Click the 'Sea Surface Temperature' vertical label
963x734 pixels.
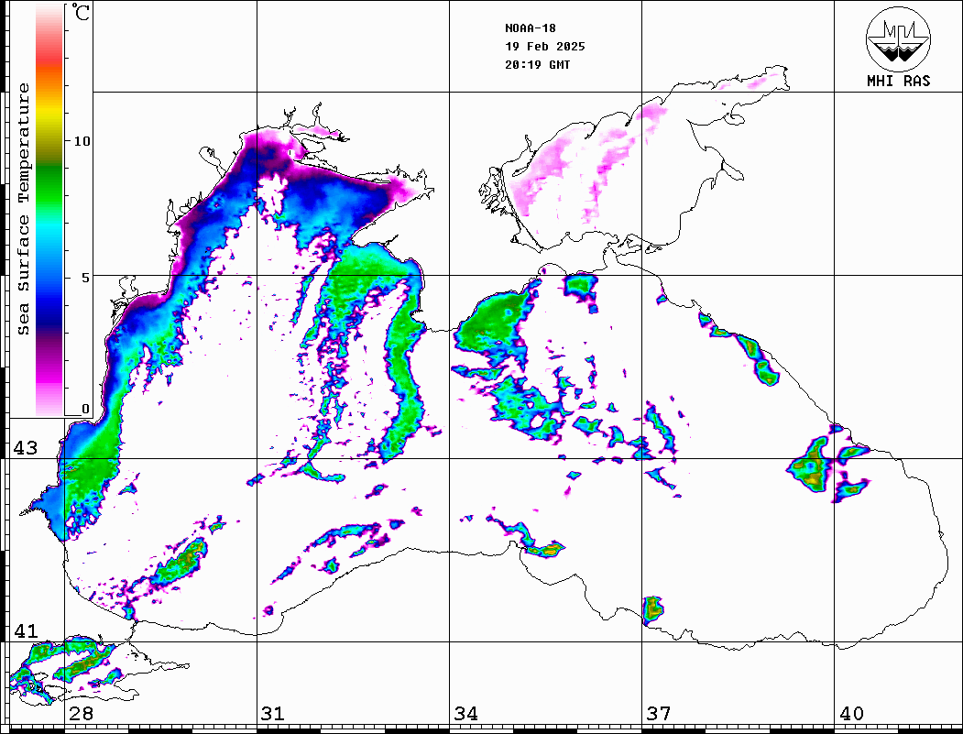pos(23,210)
